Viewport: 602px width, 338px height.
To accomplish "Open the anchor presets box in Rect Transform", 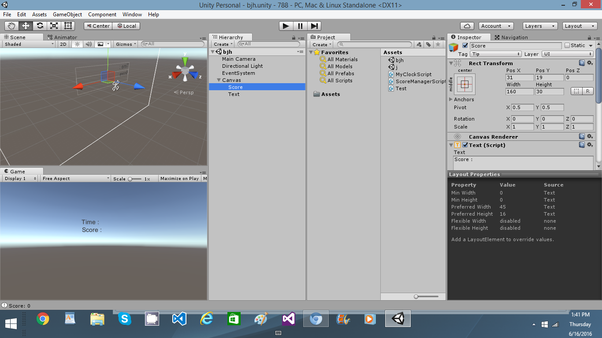I will pos(465,84).
